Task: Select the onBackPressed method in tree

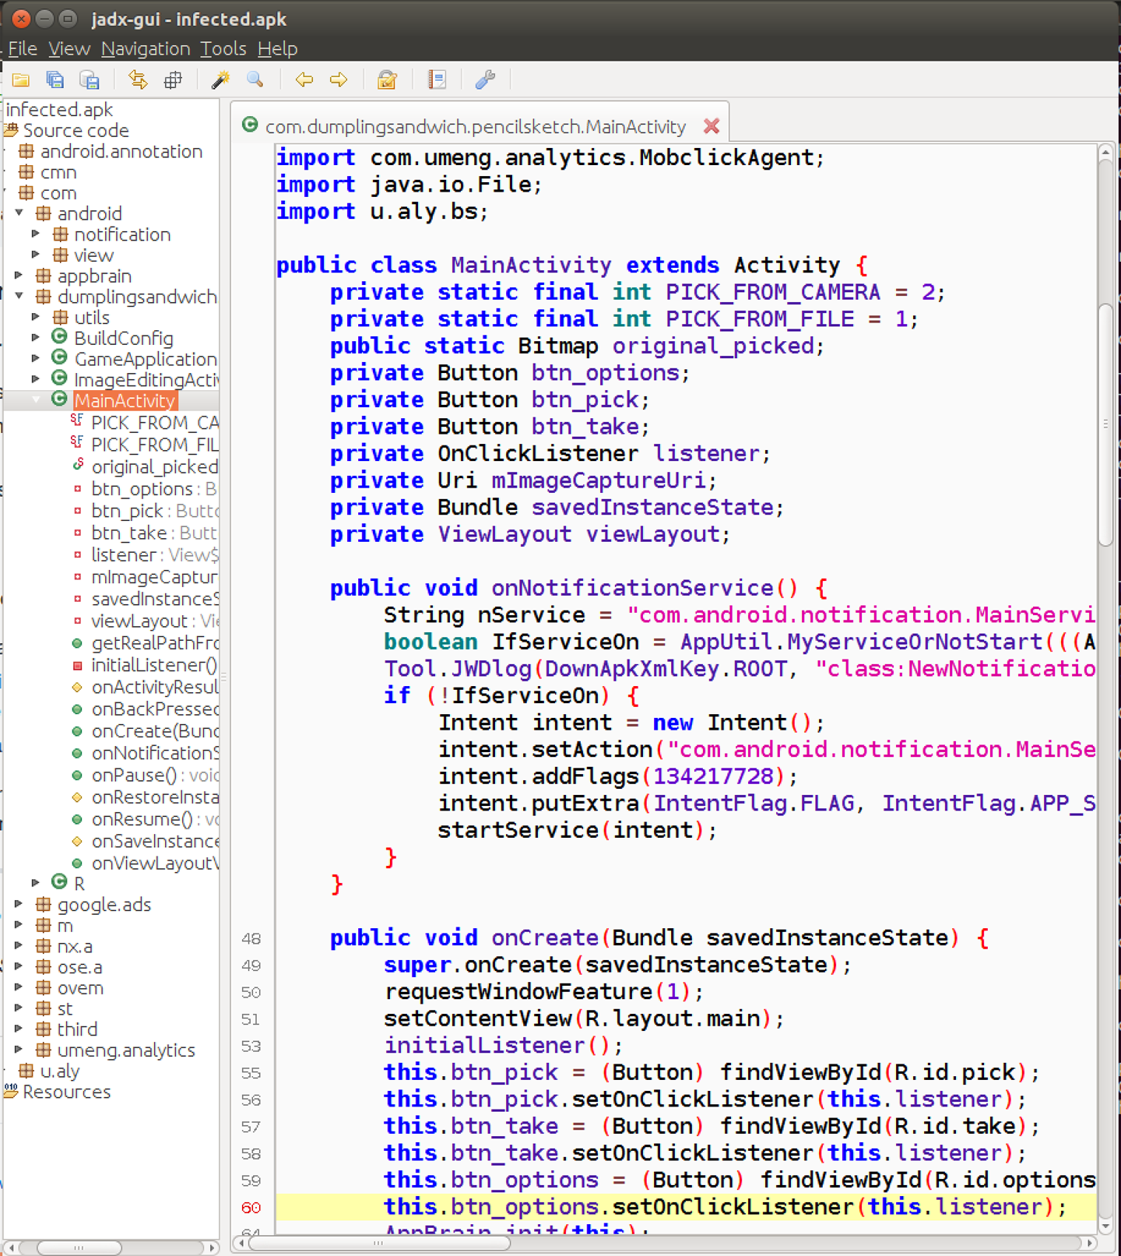Action: click(154, 709)
